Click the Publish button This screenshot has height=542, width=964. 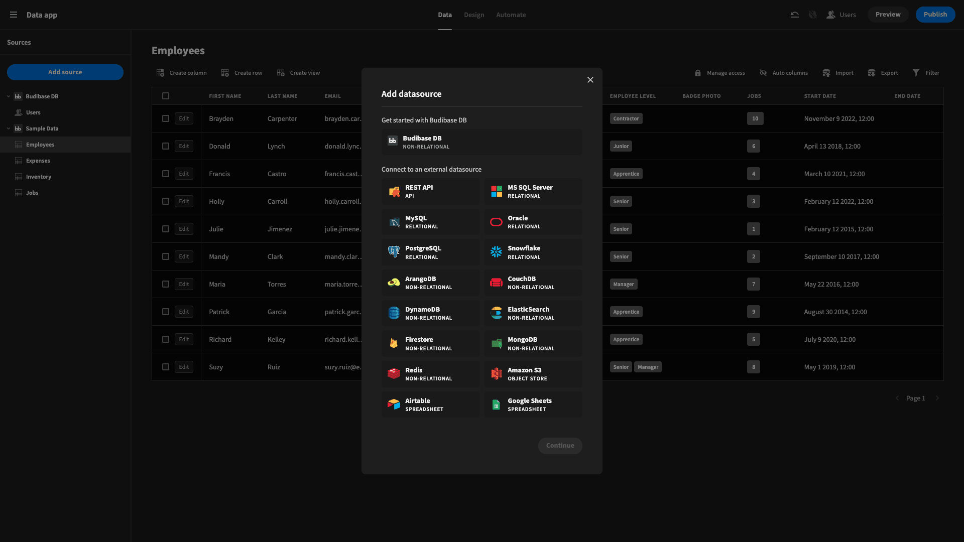point(935,15)
